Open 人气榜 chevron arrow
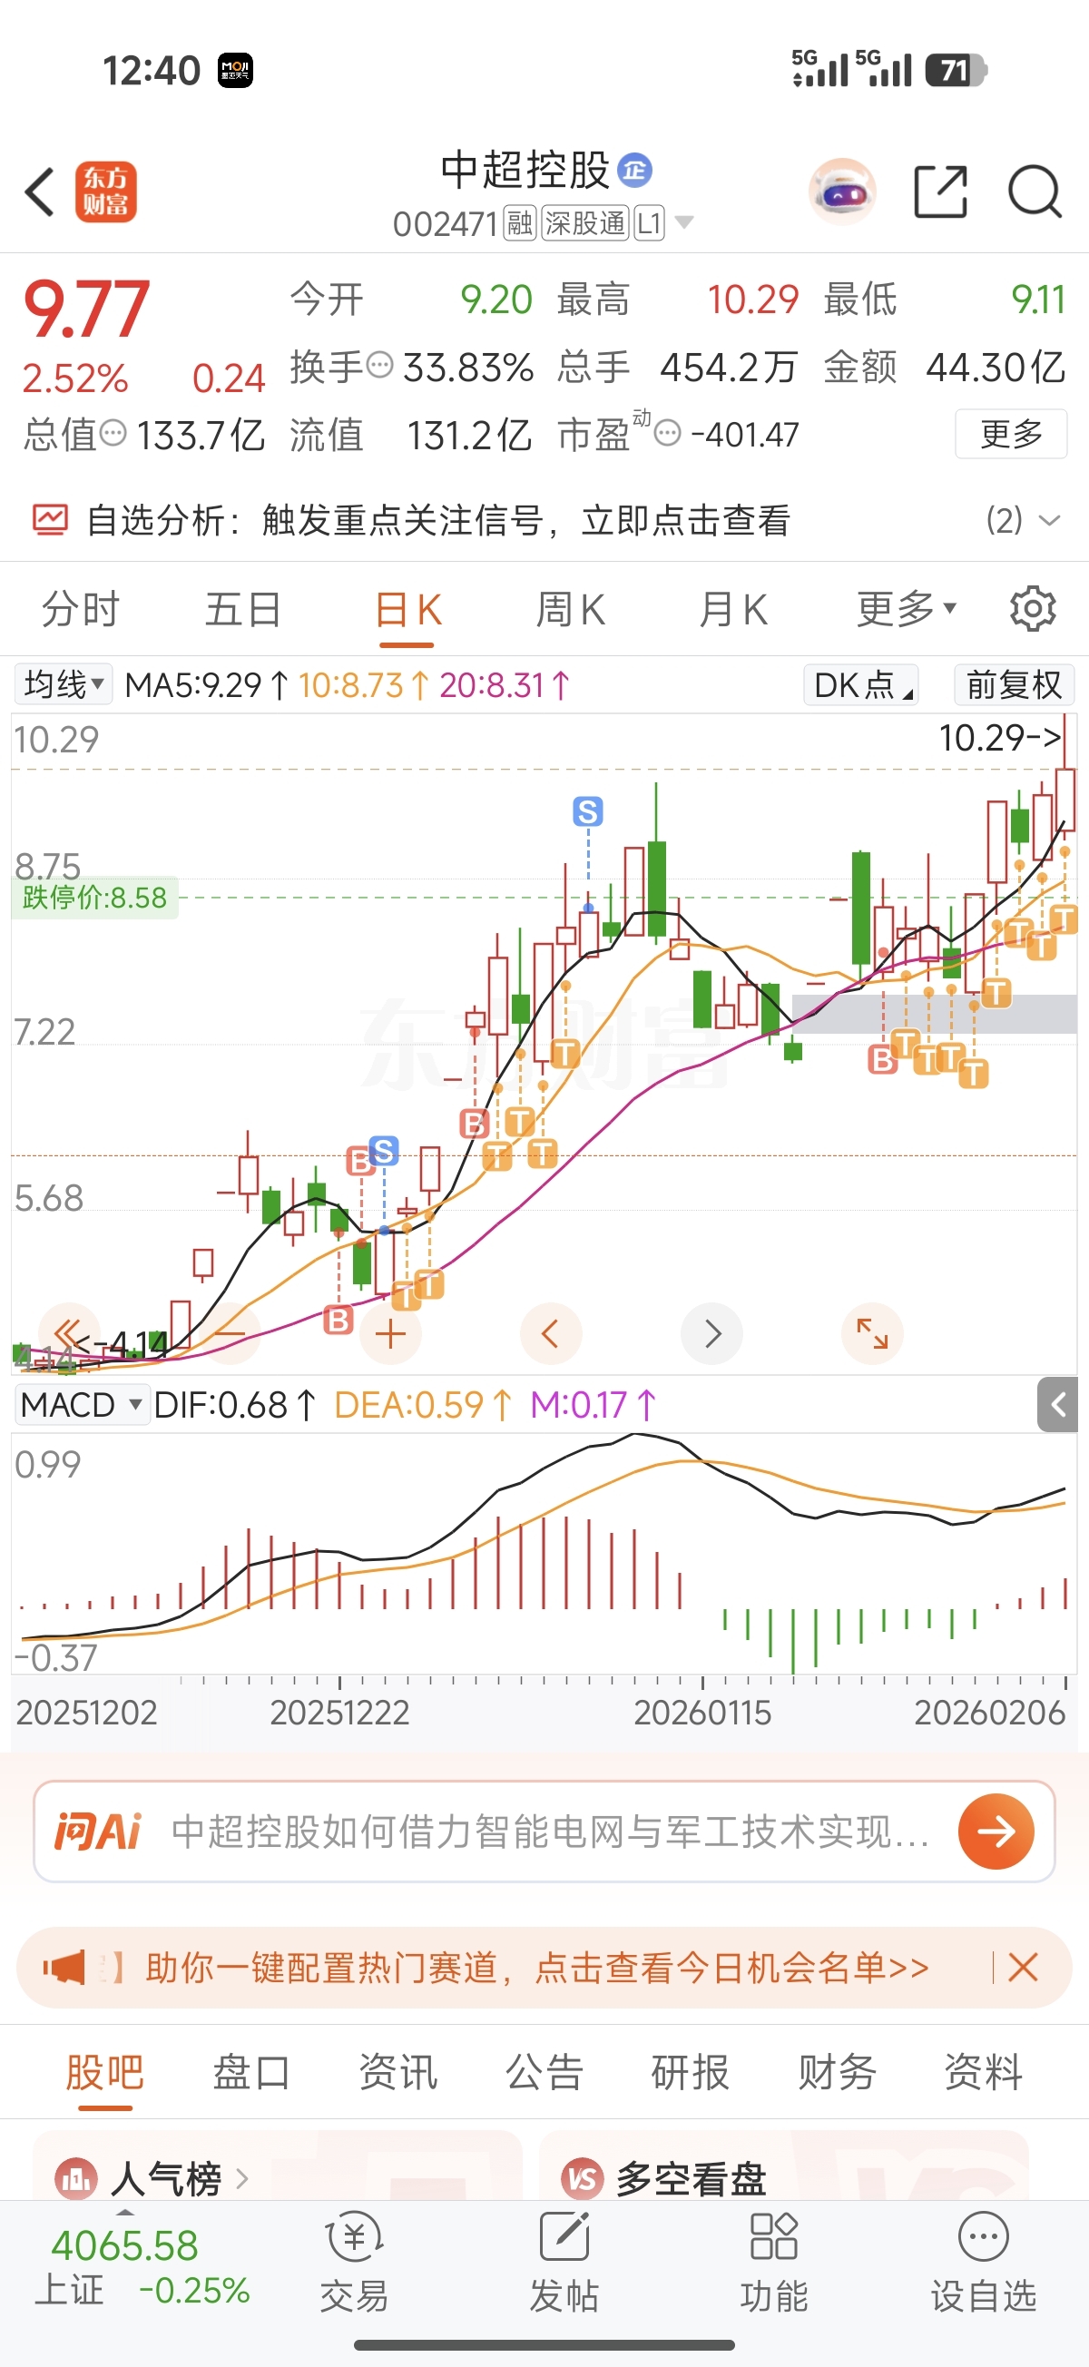This screenshot has height=2367, width=1089. (242, 2177)
